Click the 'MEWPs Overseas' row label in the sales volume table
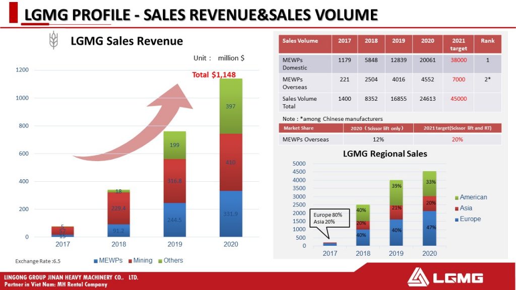The width and height of the screenshot is (516, 290). (294, 83)
